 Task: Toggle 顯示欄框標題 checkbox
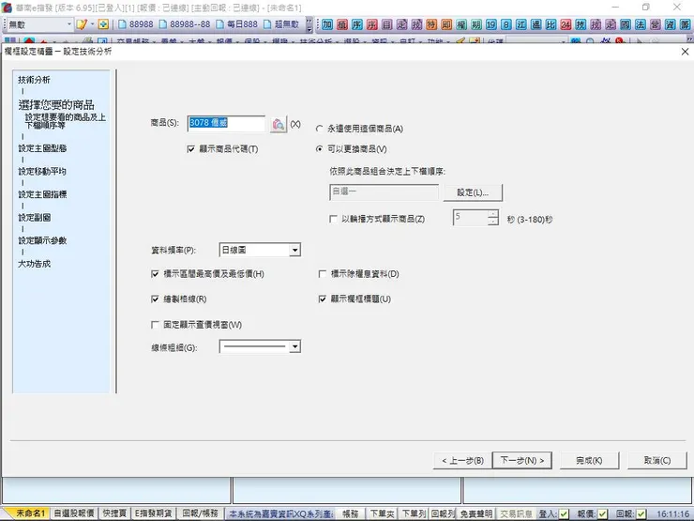[323, 299]
